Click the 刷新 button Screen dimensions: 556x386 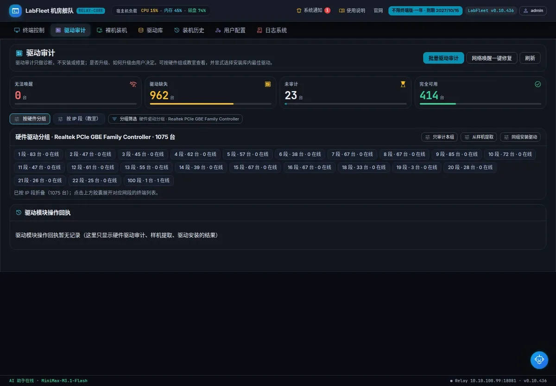click(x=530, y=58)
